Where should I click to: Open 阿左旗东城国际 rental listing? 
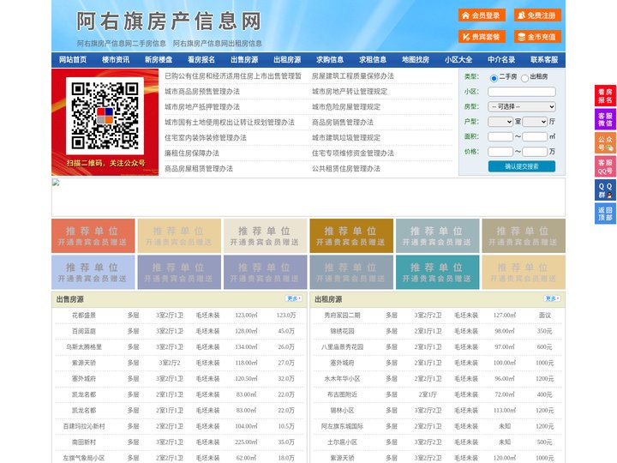tap(342, 426)
